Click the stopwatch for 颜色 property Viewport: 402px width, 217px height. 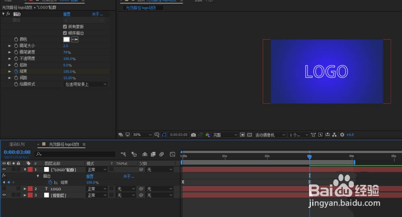[x=16, y=39]
